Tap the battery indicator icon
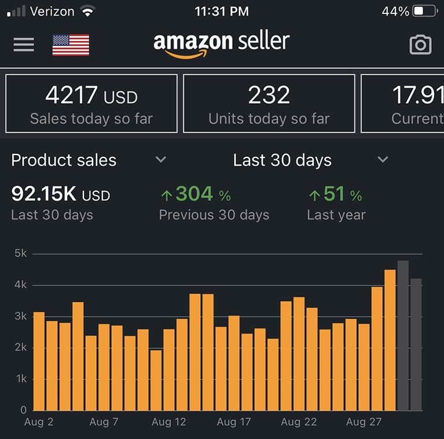The width and height of the screenshot is (444, 439). click(425, 12)
